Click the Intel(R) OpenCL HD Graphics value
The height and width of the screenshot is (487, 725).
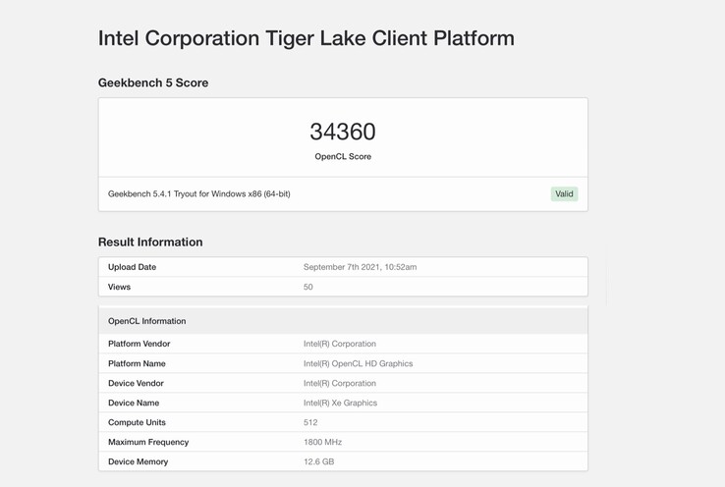point(358,363)
